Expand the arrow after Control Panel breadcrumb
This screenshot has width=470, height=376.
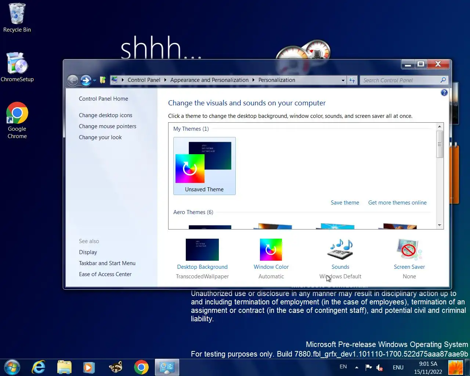(165, 80)
